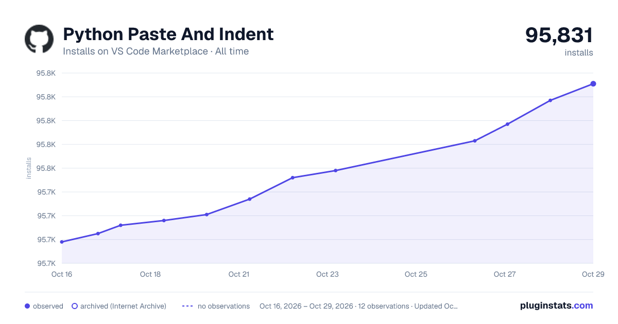Click the Oct 23 x-axis label
Screen dimensions: 618x324
[x=328, y=274]
